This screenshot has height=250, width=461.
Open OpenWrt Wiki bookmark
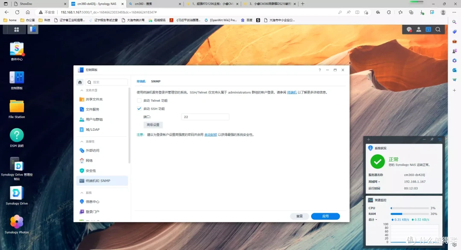pos(221,21)
